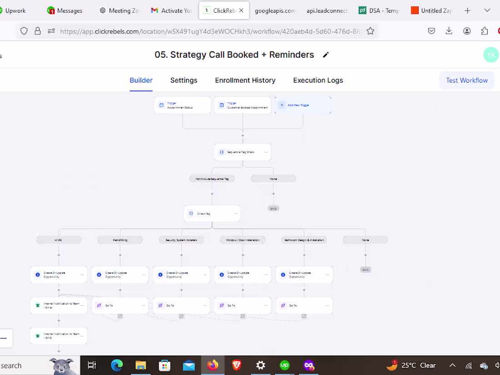This screenshot has width=500, height=375.
Task: Click the Customer Booked Appointment trigger icon
Action: pyautogui.click(x=222, y=104)
